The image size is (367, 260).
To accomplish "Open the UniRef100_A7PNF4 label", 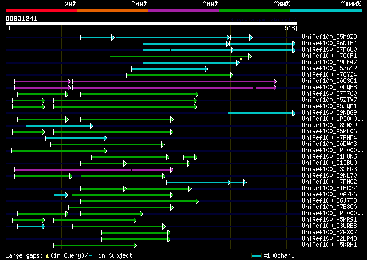I will pos(329,137).
